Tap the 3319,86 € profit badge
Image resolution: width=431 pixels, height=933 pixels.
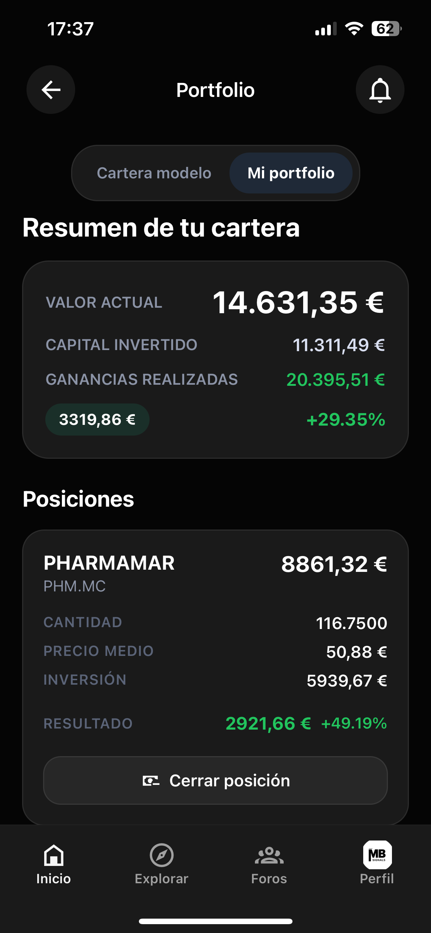coord(97,420)
